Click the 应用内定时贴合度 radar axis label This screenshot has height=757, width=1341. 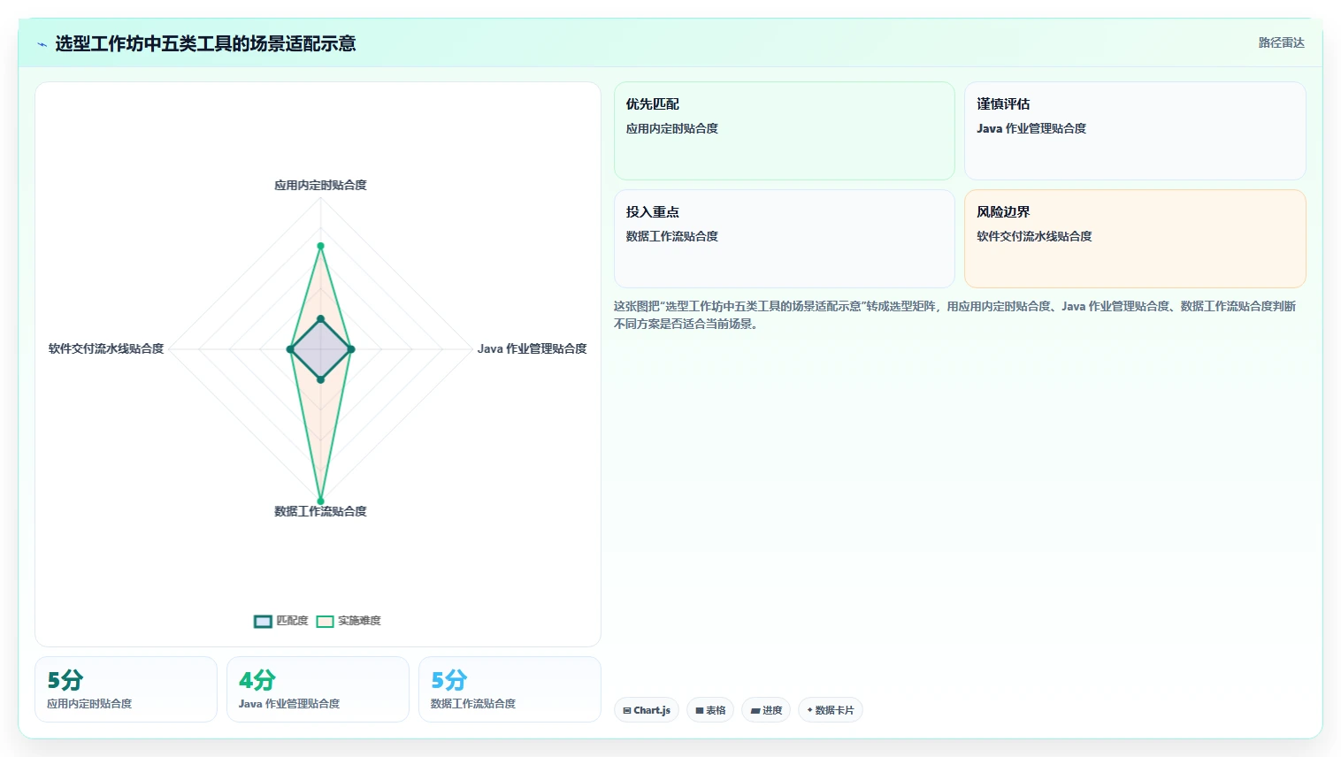[320, 185]
